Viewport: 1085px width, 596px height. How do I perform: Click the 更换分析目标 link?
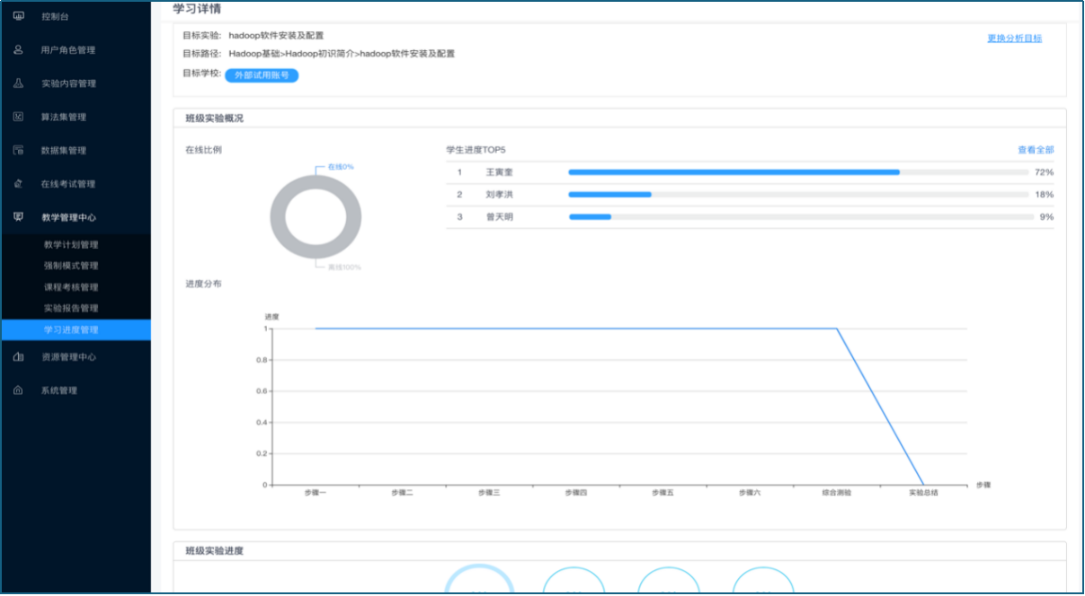(1014, 39)
